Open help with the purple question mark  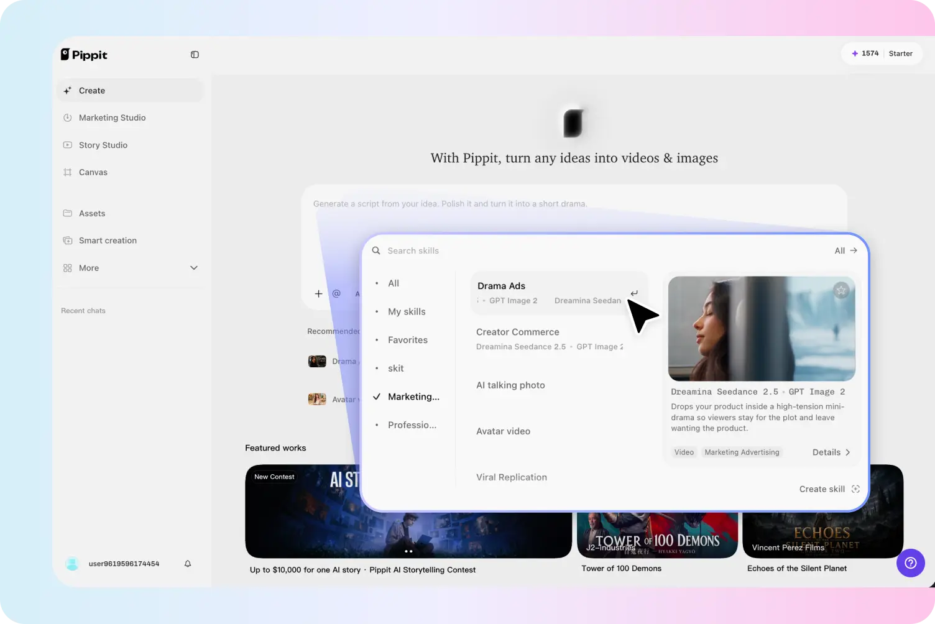[x=911, y=563]
